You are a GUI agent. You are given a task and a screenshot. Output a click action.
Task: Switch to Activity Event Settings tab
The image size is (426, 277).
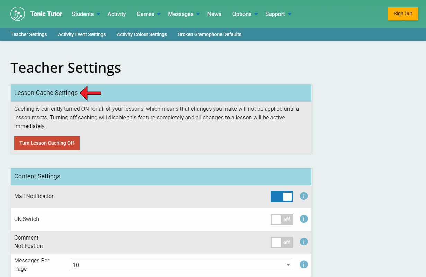[x=82, y=34]
